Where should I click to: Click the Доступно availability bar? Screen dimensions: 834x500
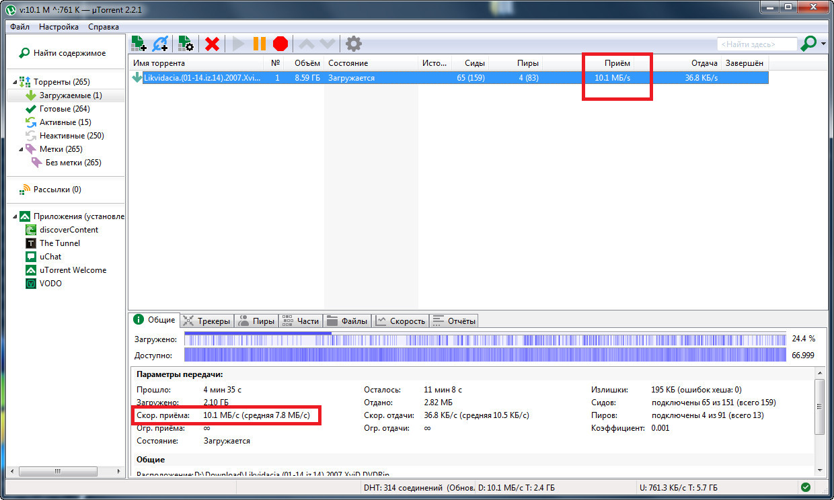(x=485, y=355)
